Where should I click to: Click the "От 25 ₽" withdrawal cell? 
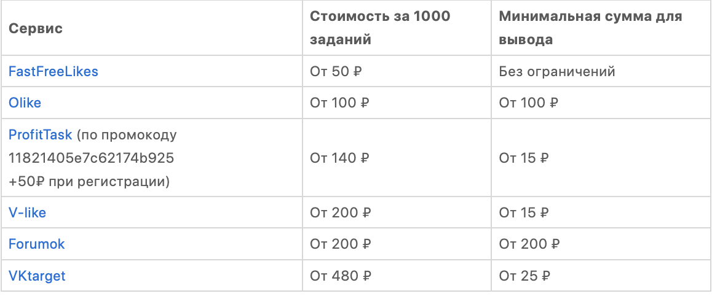pos(524,276)
